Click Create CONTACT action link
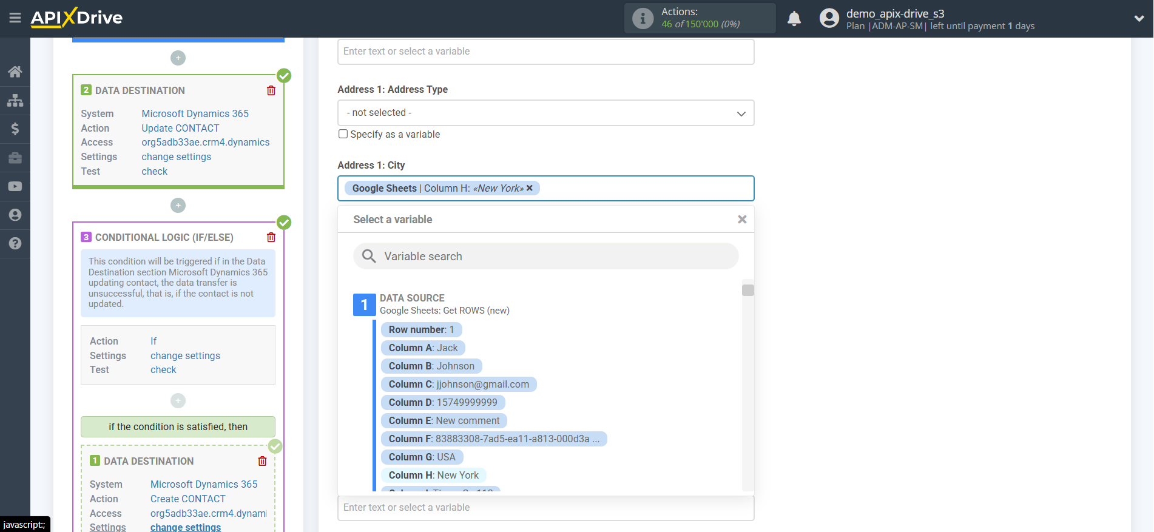 tap(188, 499)
